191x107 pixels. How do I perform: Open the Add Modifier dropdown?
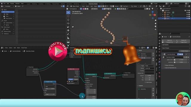click(x=176, y=45)
